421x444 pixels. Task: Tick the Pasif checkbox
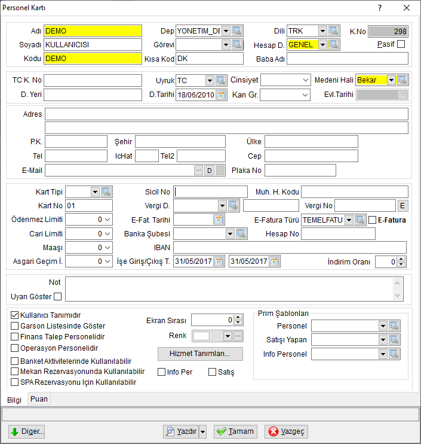click(x=401, y=44)
